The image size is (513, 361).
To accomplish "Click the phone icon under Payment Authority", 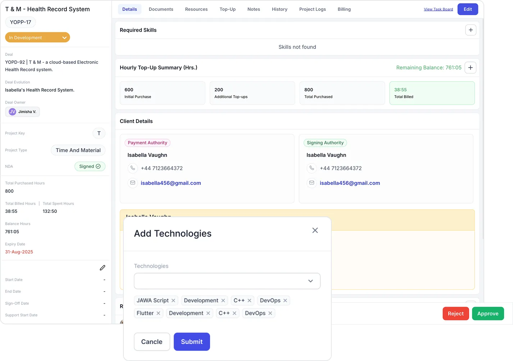I will [133, 168].
